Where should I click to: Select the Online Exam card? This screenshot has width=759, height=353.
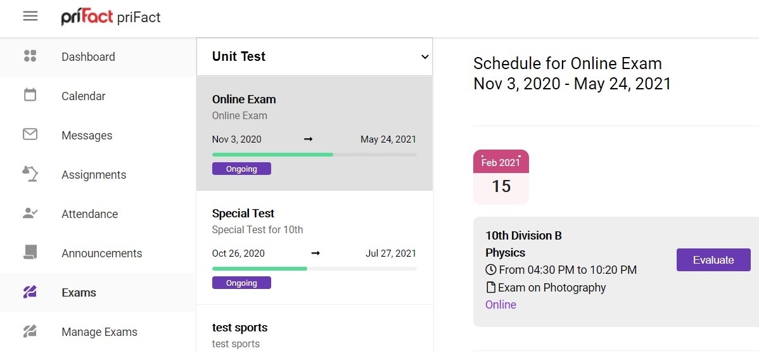pos(314,133)
